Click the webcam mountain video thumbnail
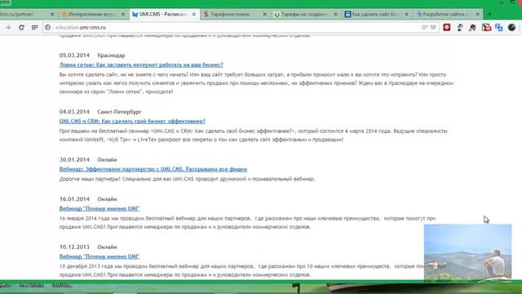522x294 pixels. pos(467,252)
